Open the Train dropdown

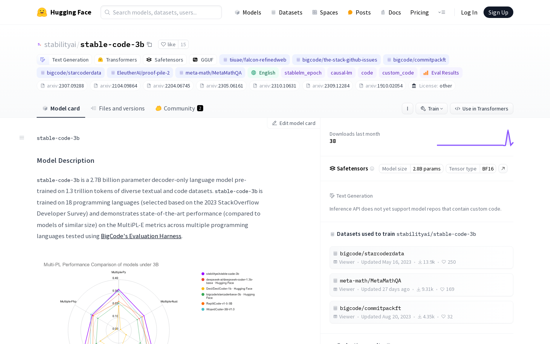point(432,109)
